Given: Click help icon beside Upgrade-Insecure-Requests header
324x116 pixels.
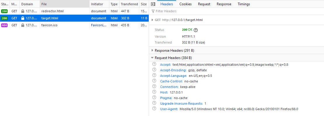Looking at the screenshot, I should tap(154, 103).
